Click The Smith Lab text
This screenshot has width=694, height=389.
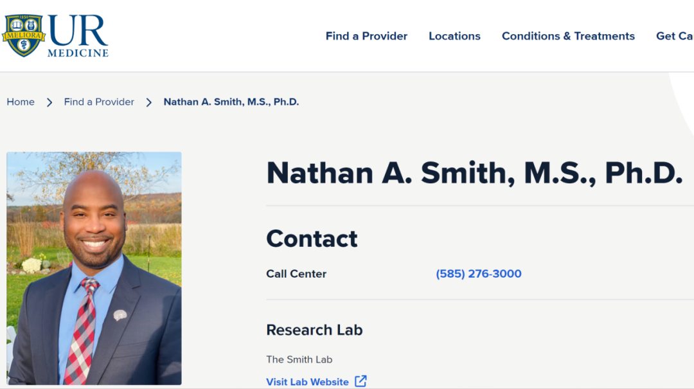coord(299,359)
